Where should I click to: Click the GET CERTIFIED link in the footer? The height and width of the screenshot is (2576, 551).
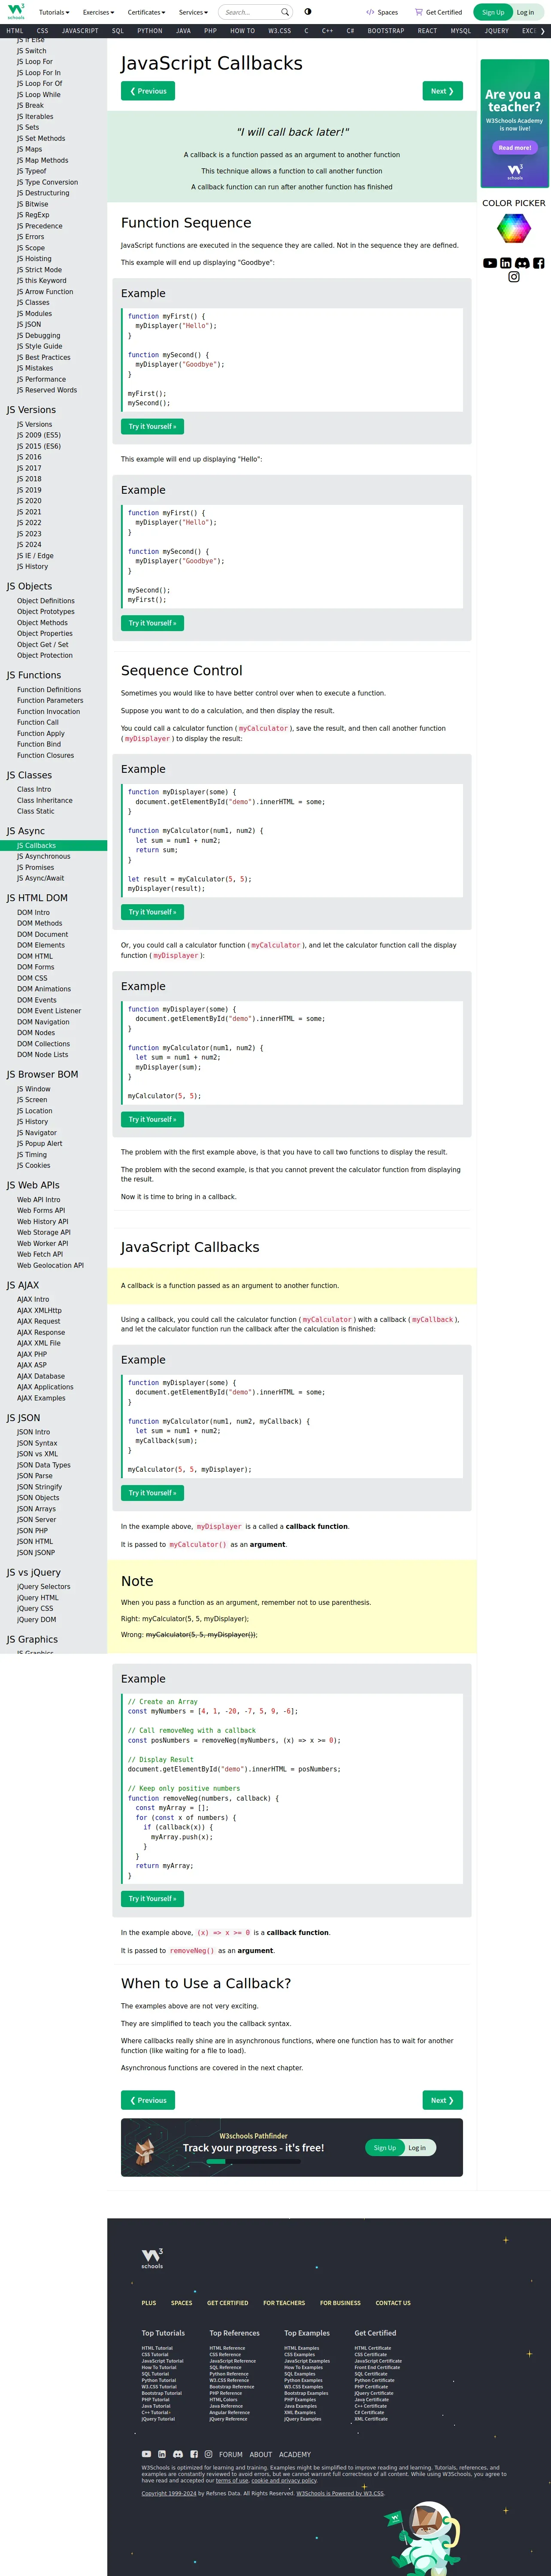[228, 2303]
